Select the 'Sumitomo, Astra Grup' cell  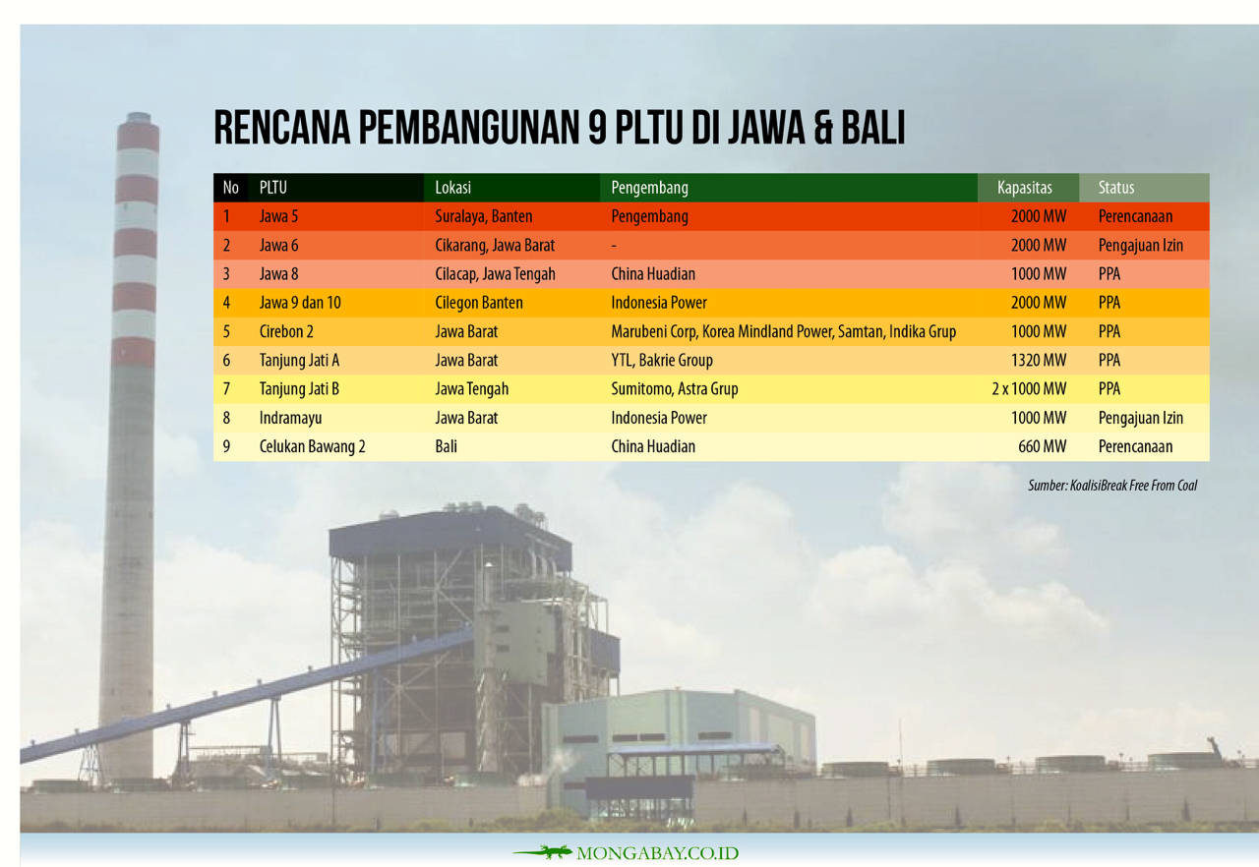click(674, 389)
